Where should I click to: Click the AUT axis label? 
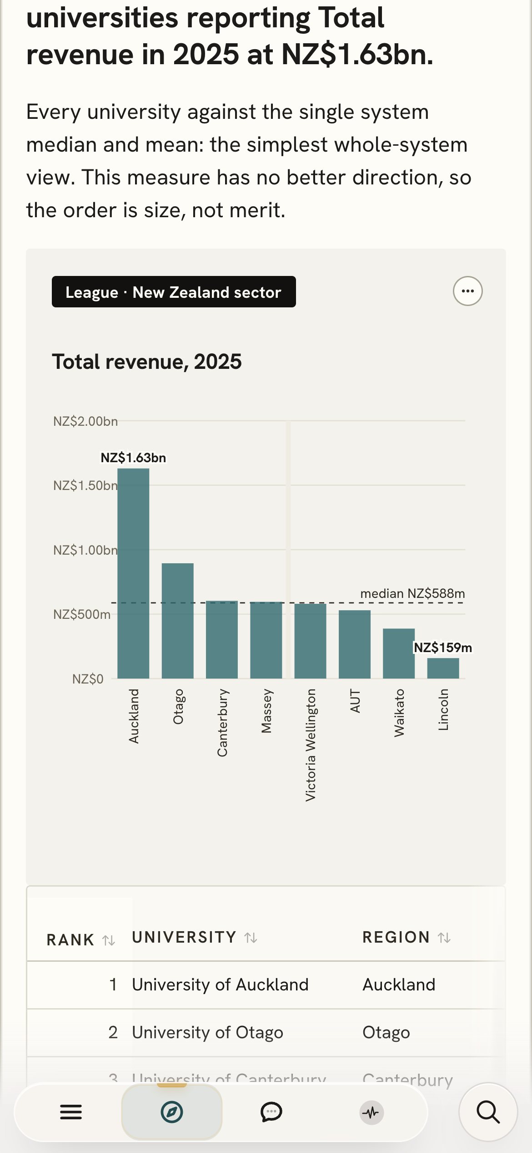[355, 701]
